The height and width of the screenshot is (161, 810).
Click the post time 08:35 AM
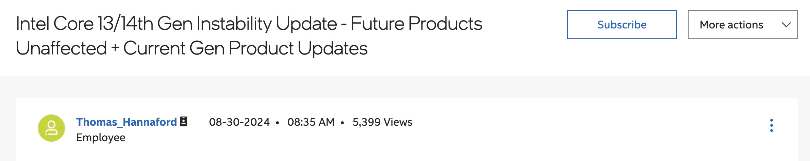coord(311,122)
